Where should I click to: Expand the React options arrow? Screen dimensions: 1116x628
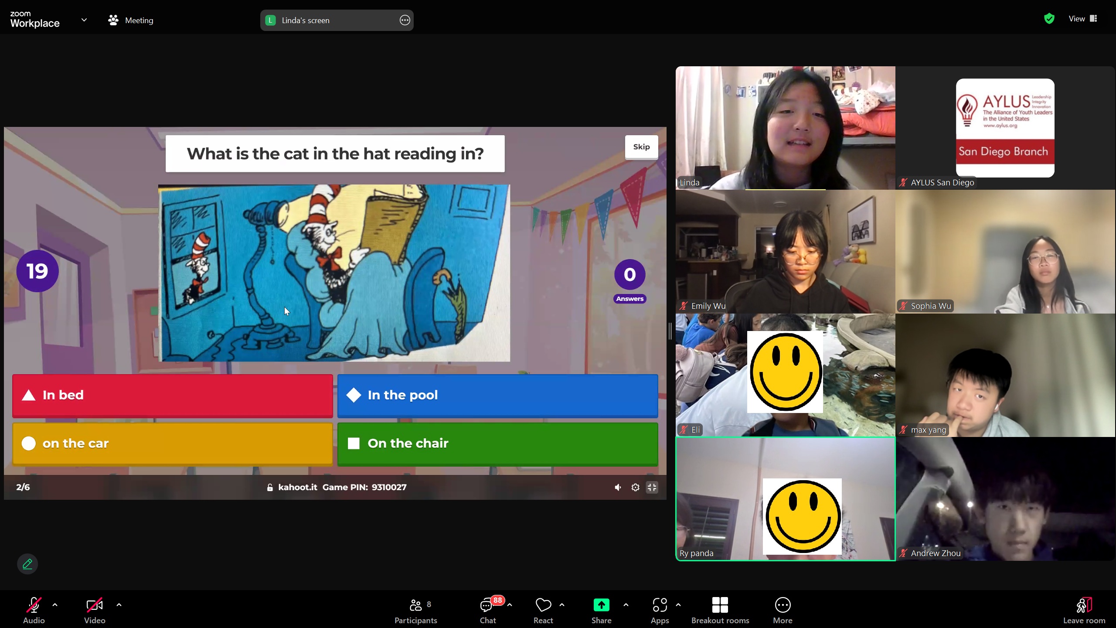pyautogui.click(x=562, y=605)
